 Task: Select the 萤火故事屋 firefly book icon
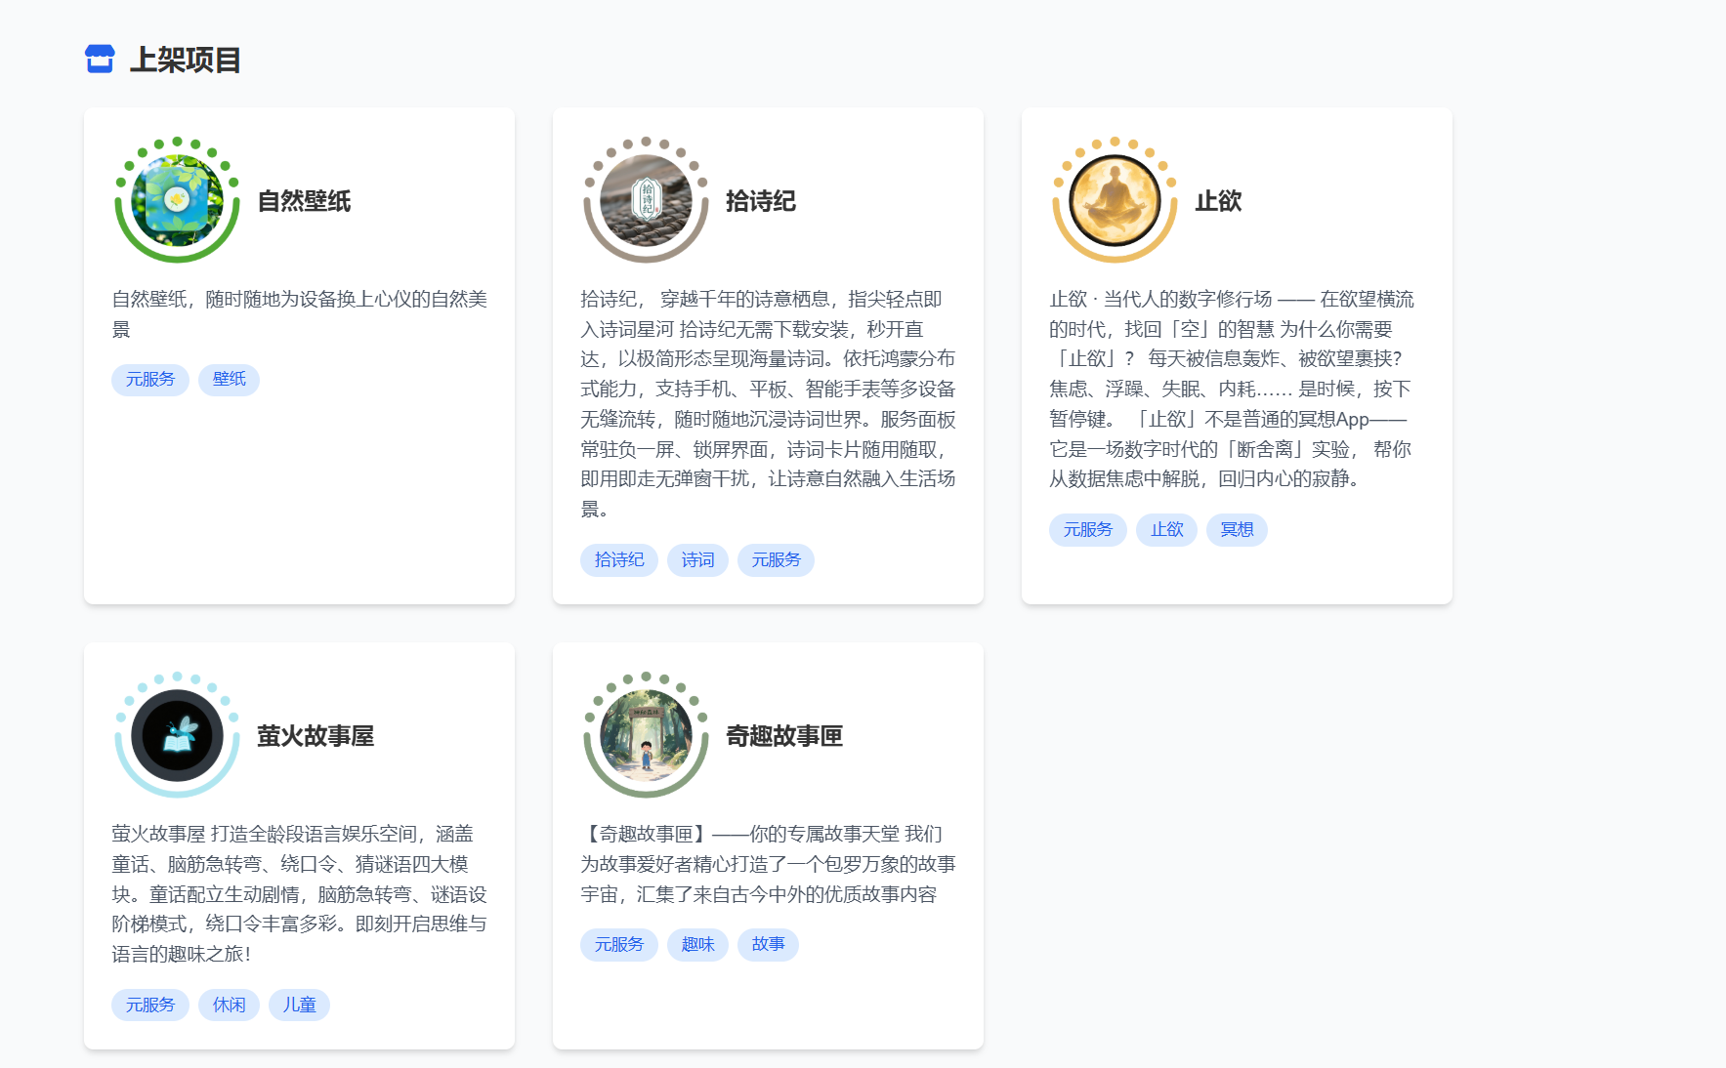tap(177, 735)
